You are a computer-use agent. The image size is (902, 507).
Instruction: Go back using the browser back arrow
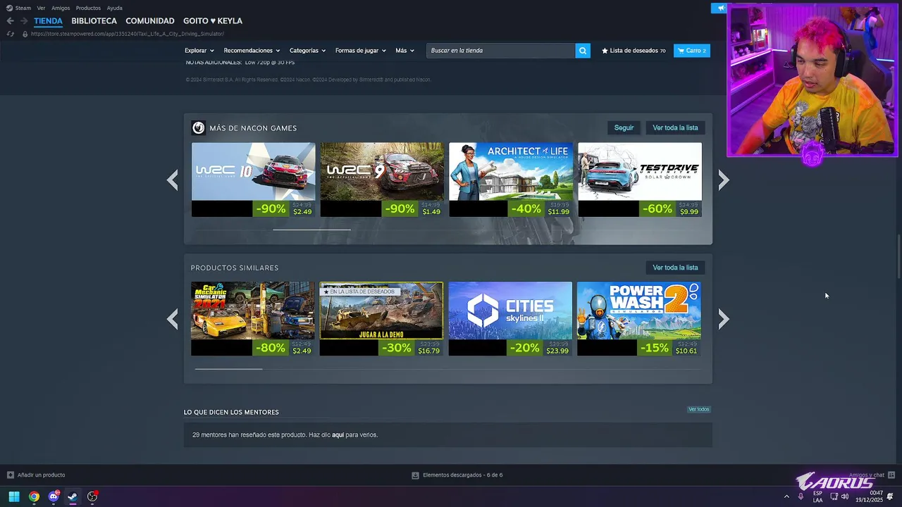point(10,21)
